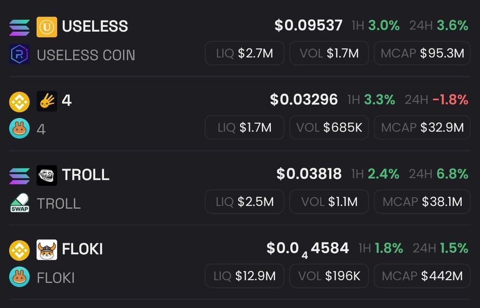Click the FLOKI viking dog token icon
This screenshot has height=308, width=480.
47,249
